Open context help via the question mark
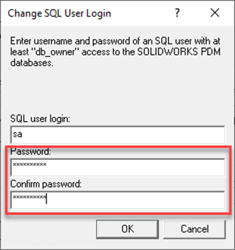The width and height of the screenshot is (235, 250). 177,13
